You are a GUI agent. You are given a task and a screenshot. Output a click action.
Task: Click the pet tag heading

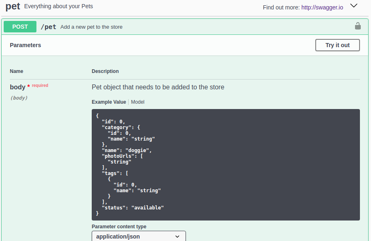point(13,6)
